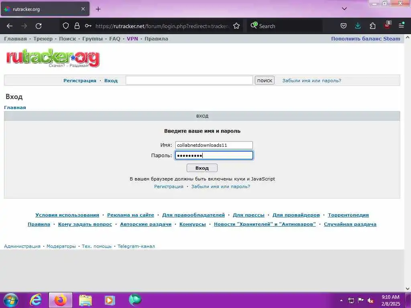Open Для правообладателей footer link
411x308 pixels.
[x=193, y=215]
